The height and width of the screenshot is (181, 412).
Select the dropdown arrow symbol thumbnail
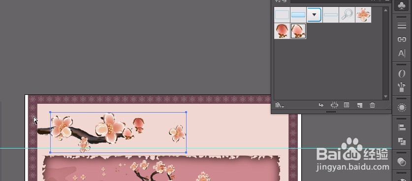314,15
